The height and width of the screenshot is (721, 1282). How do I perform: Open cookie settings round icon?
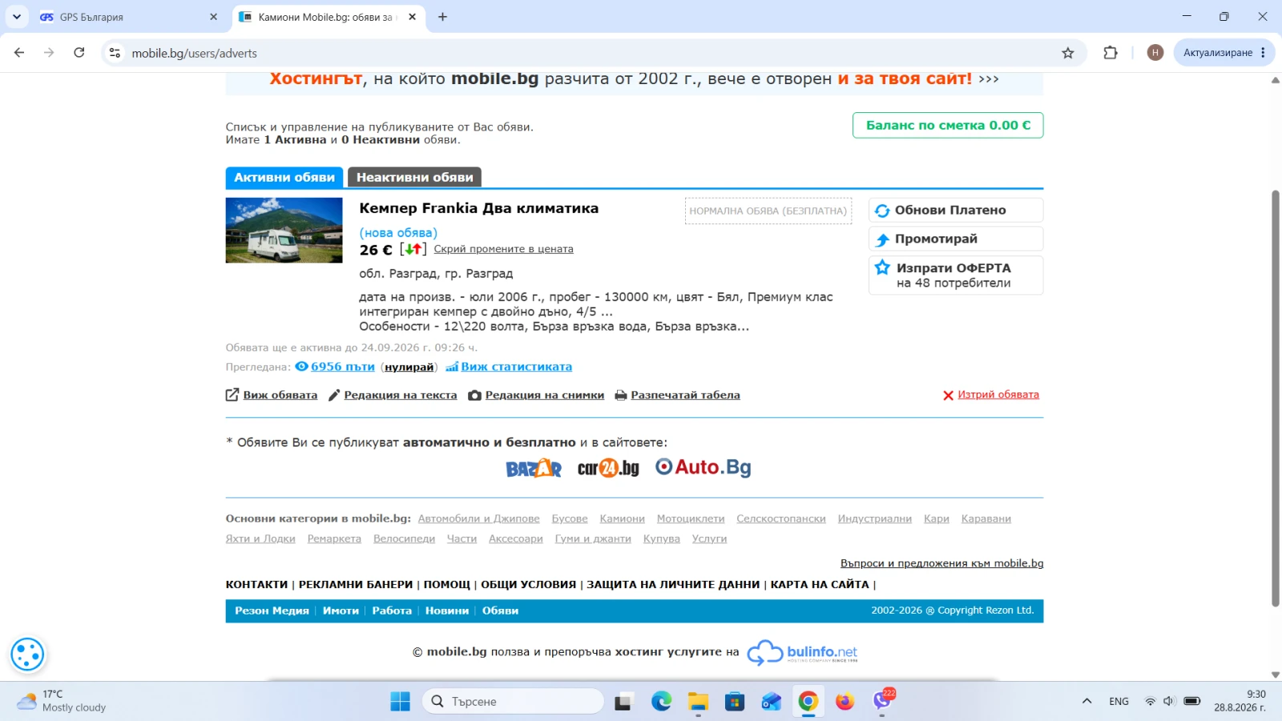click(27, 655)
